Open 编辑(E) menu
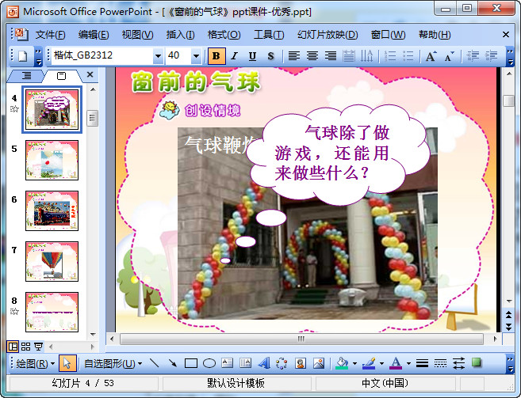 click(94, 35)
